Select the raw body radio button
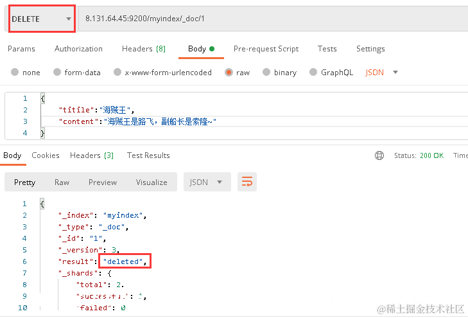This screenshot has height=318, width=468. (229, 72)
